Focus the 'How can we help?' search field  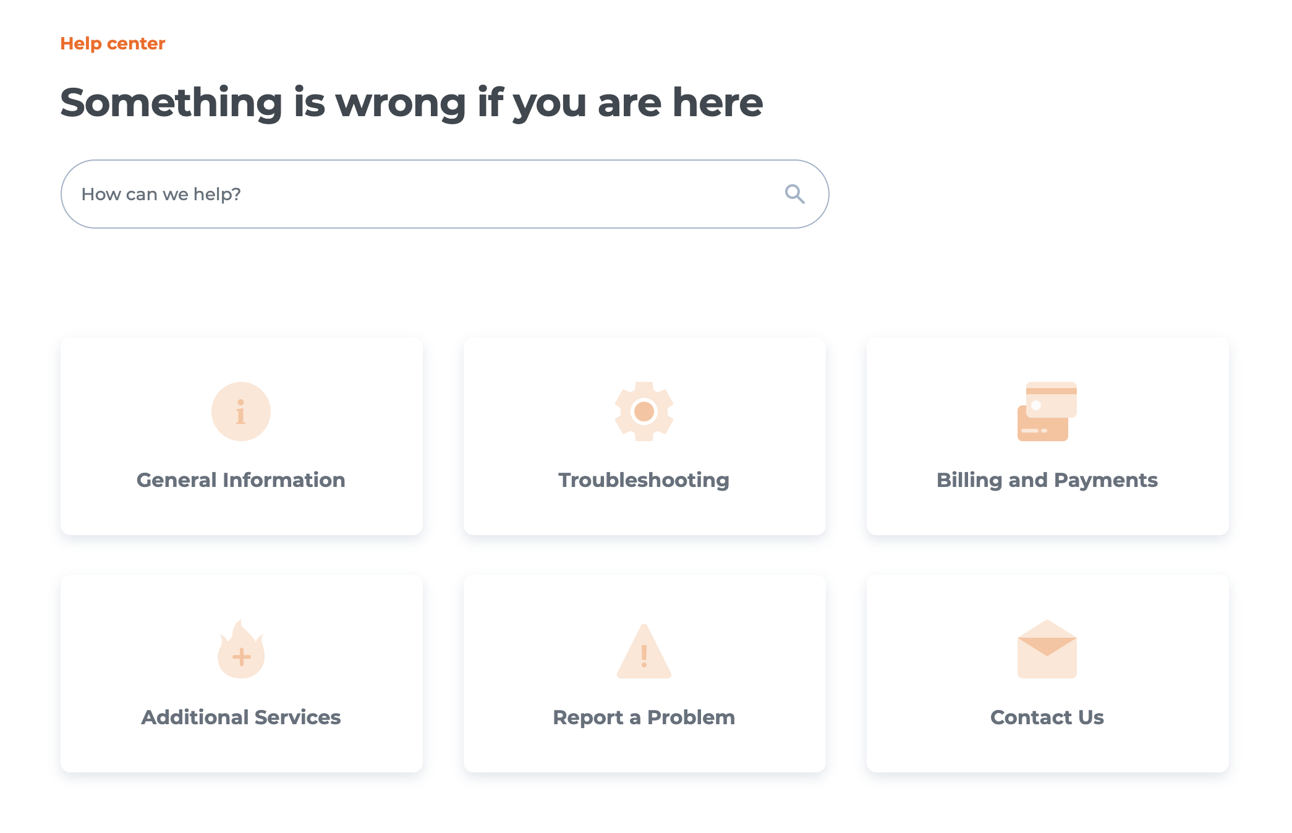(x=444, y=194)
